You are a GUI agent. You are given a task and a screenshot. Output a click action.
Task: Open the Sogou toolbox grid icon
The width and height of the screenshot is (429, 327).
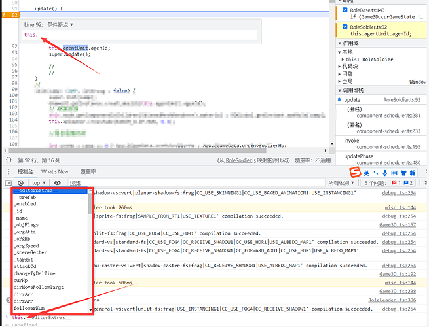(x=413, y=173)
